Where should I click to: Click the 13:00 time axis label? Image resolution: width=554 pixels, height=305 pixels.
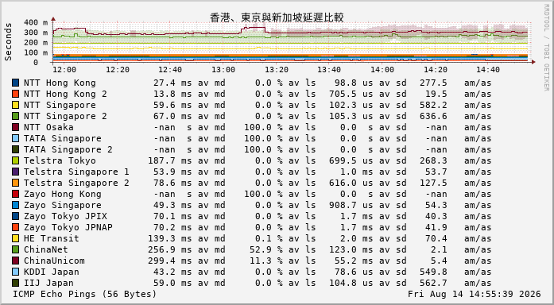[223, 70]
